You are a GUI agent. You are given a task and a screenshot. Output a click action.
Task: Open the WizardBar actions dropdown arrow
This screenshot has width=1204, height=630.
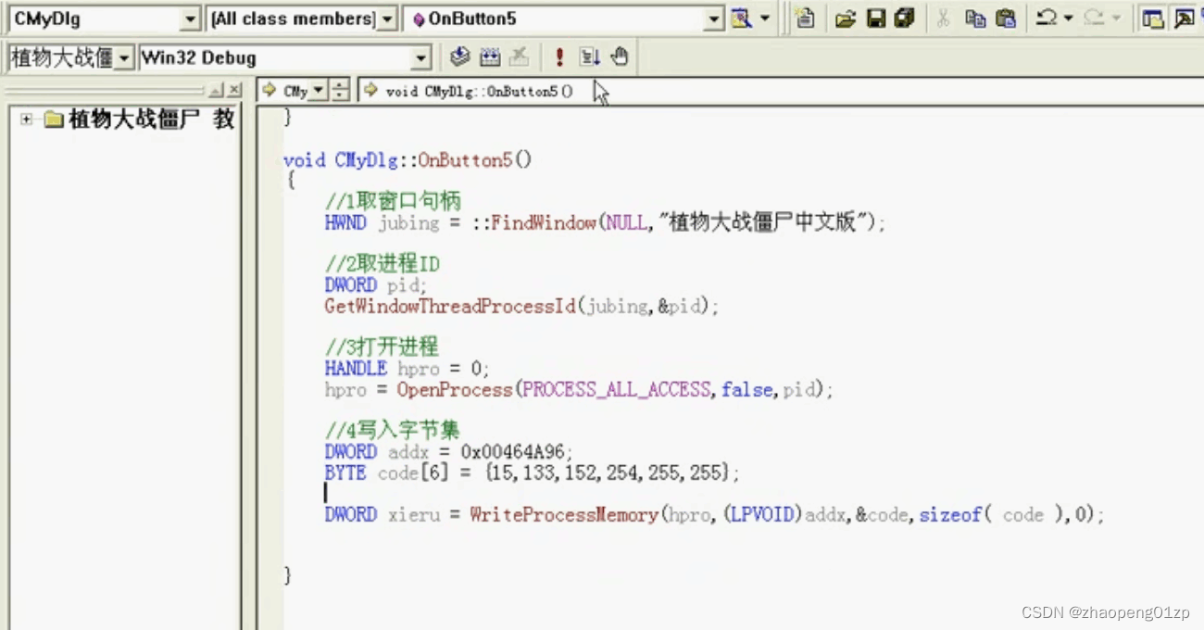tap(765, 18)
